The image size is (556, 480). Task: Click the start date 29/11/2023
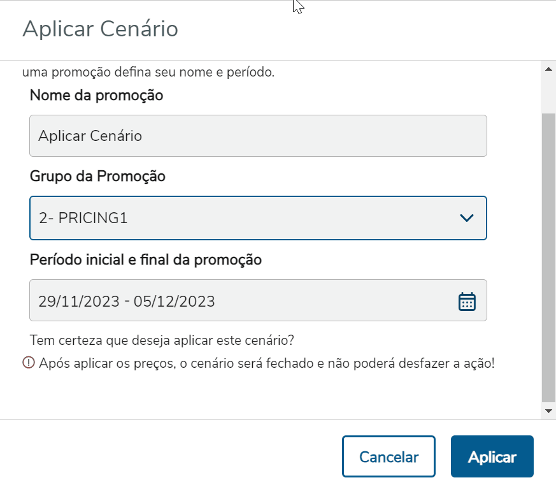(78, 301)
